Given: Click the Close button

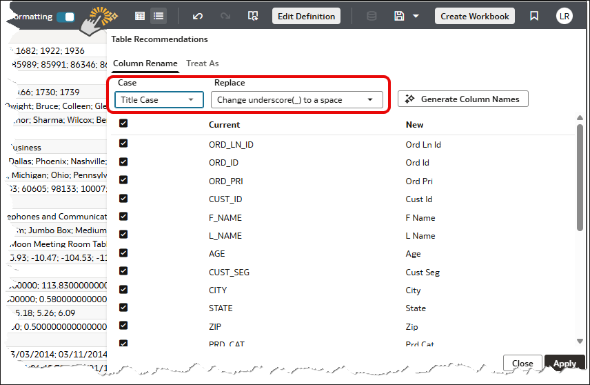Looking at the screenshot, I should coord(522,363).
